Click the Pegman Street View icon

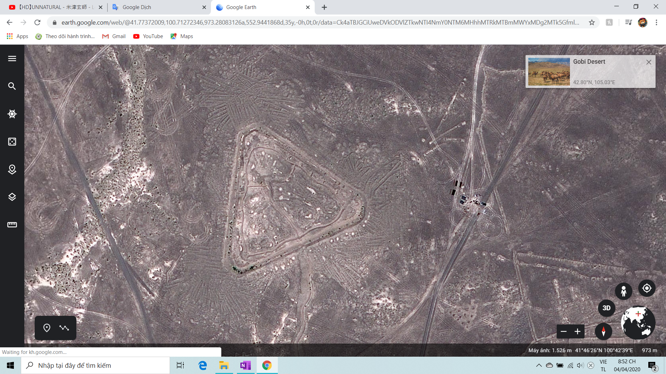click(623, 291)
